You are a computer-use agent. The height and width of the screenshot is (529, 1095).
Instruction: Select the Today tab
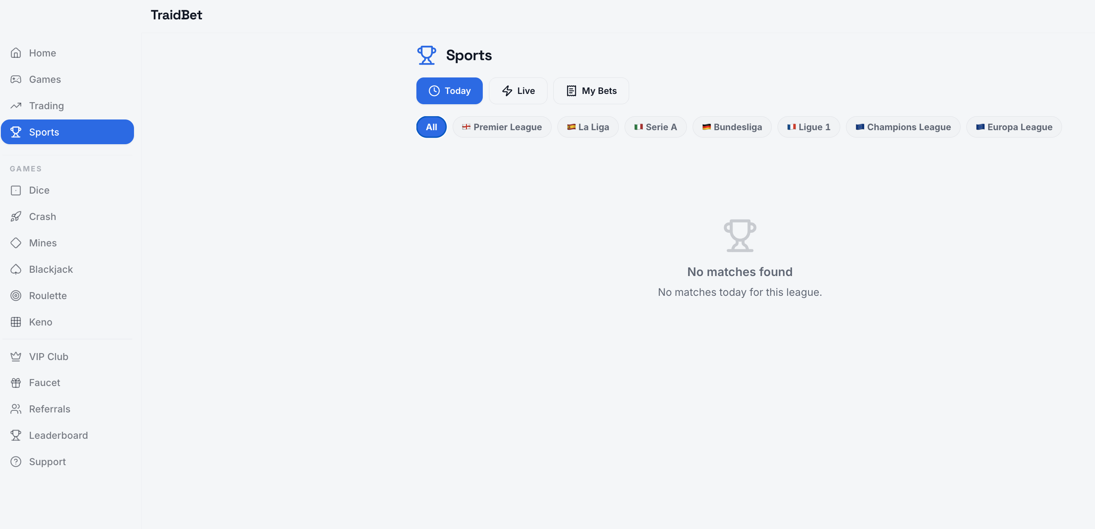point(449,91)
